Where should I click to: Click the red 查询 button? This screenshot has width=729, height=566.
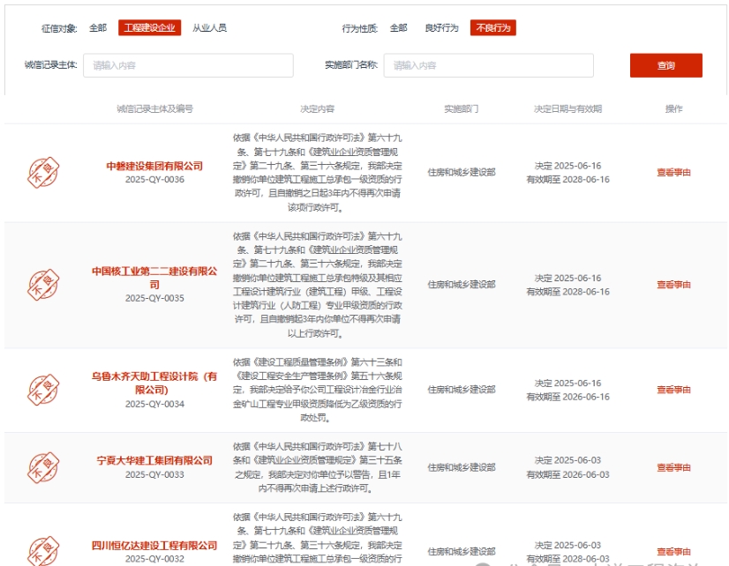coord(666,65)
